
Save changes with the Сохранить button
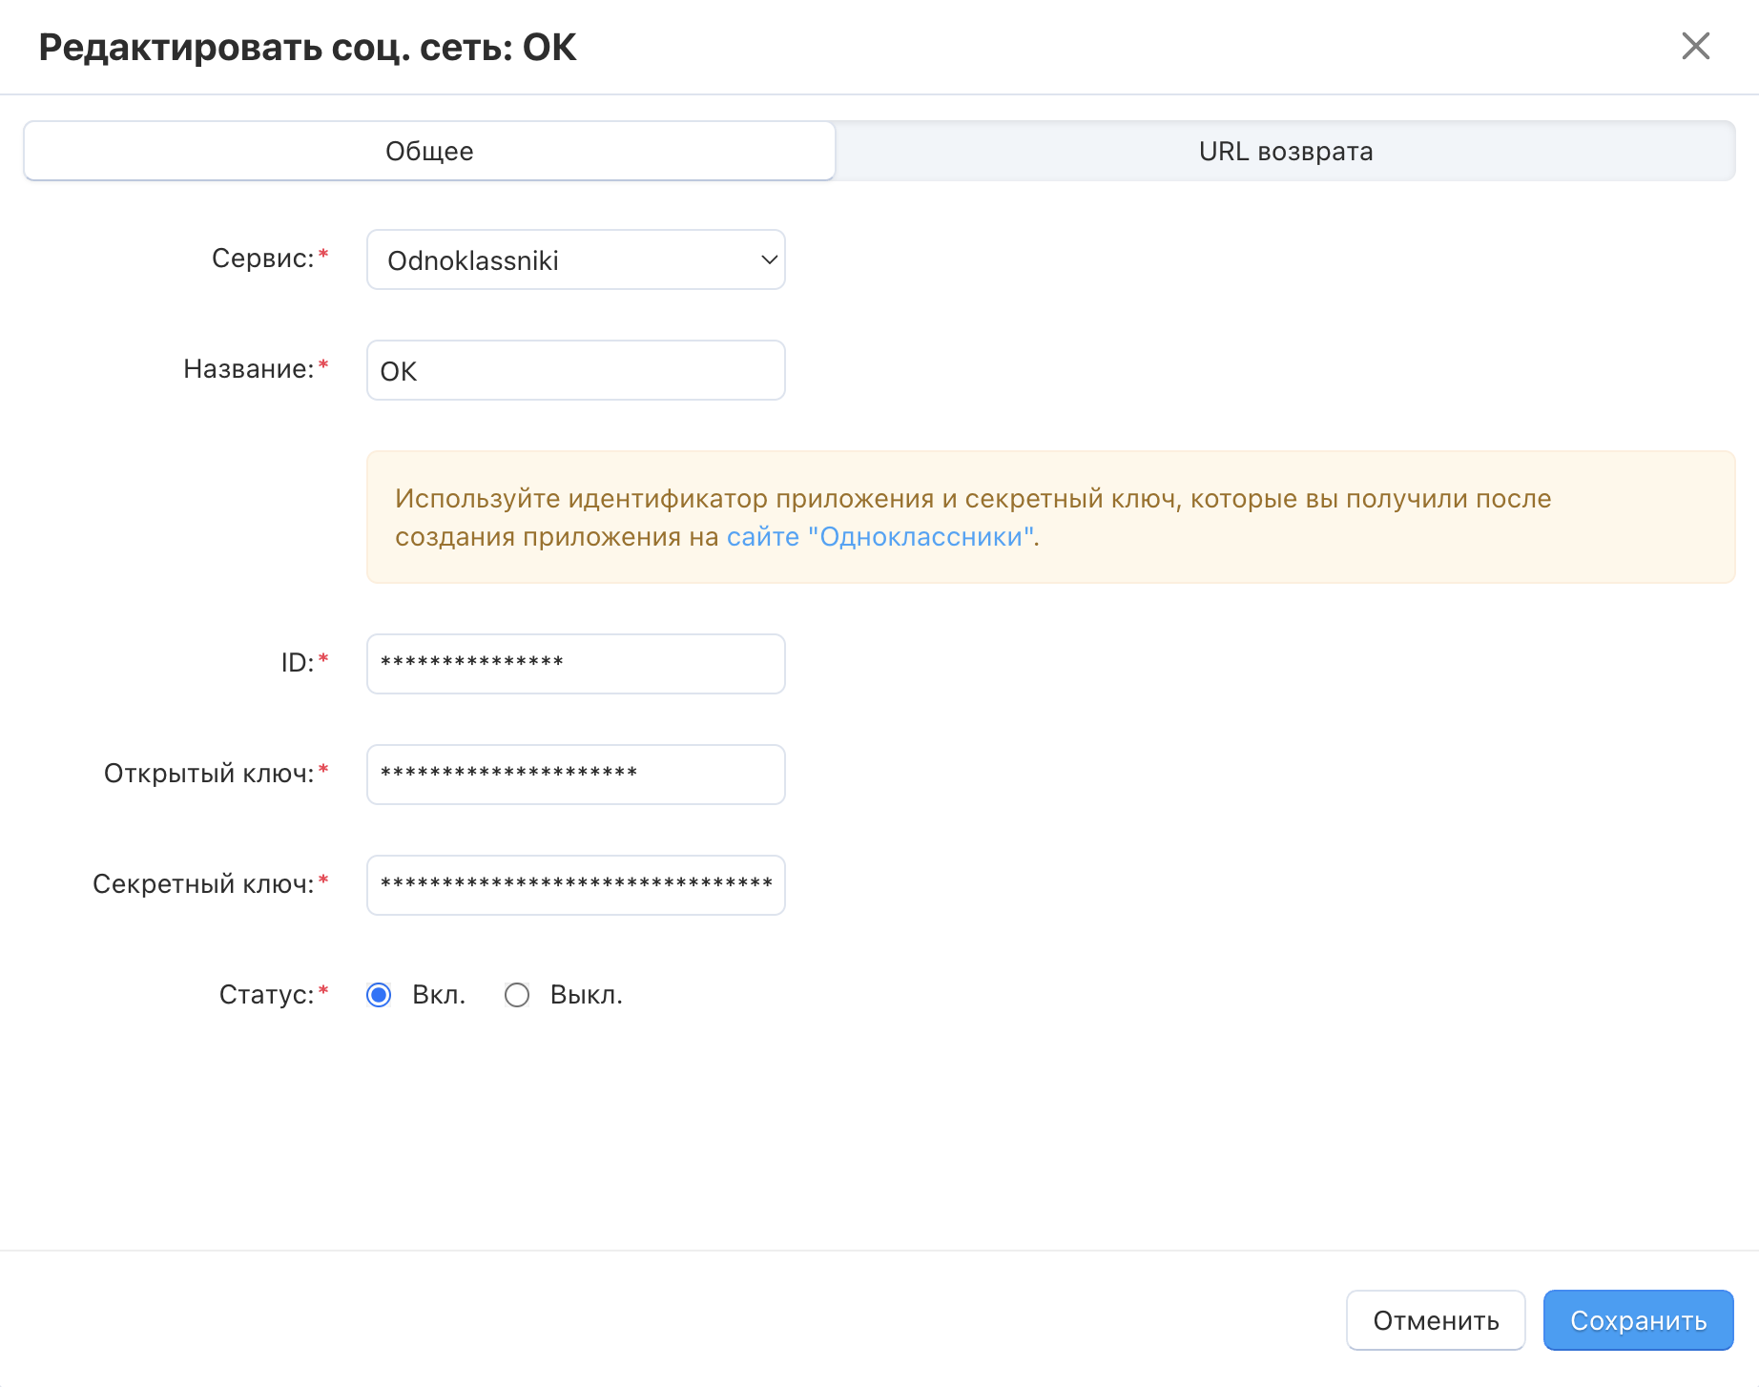[x=1637, y=1320]
